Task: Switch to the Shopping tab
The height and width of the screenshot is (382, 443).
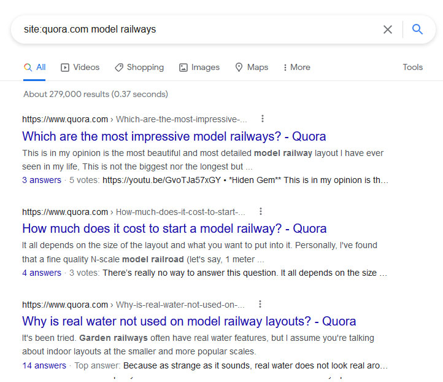Action: pyautogui.click(x=139, y=68)
